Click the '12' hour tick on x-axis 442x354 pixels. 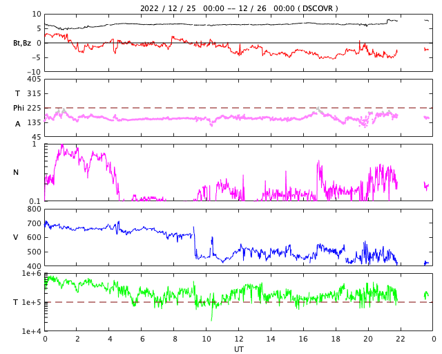coord(239,339)
